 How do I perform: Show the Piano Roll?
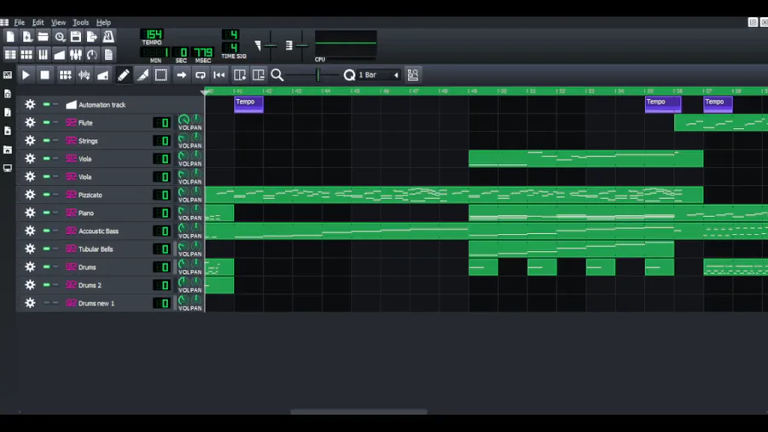(x=44, y=55)
